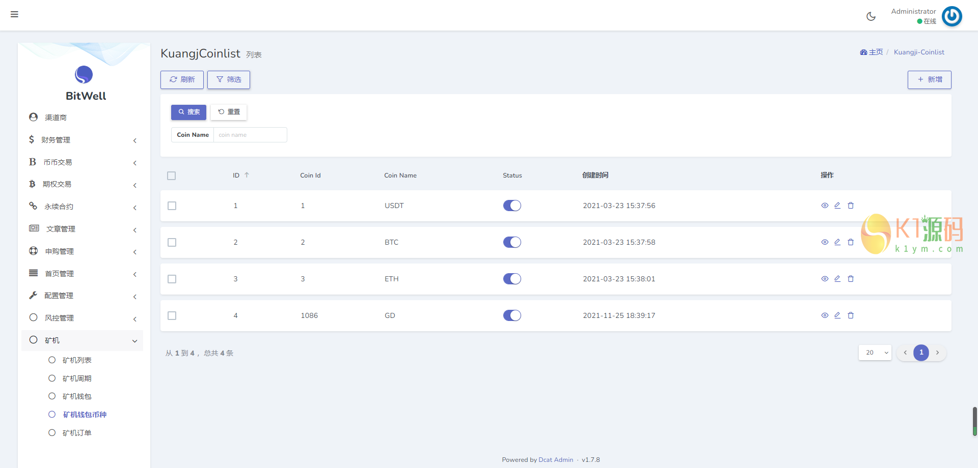Open 矿机订单 in the sidebar
978x468 pixels.
[x=77, y=433]
